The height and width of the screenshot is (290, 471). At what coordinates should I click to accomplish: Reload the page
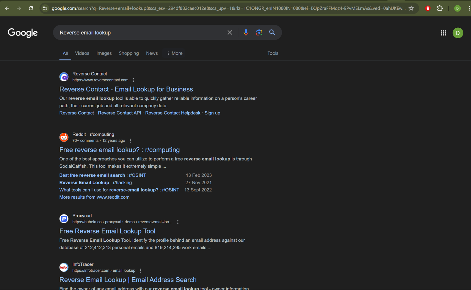(31, 8)
